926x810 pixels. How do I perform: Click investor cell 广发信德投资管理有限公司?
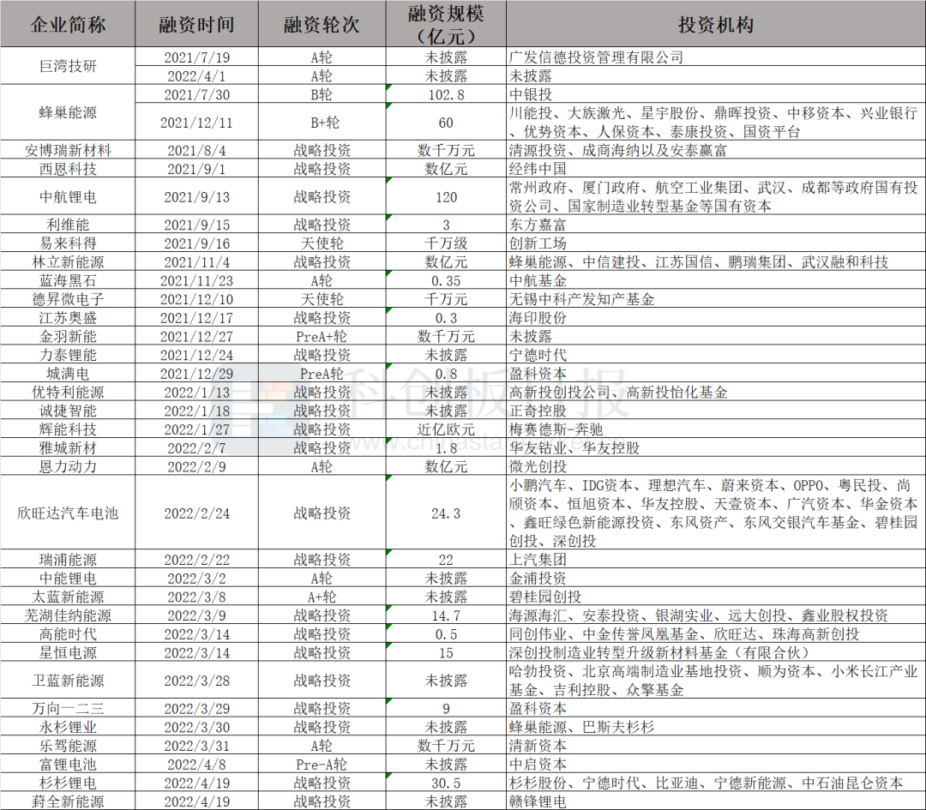(x=716, y=57)
